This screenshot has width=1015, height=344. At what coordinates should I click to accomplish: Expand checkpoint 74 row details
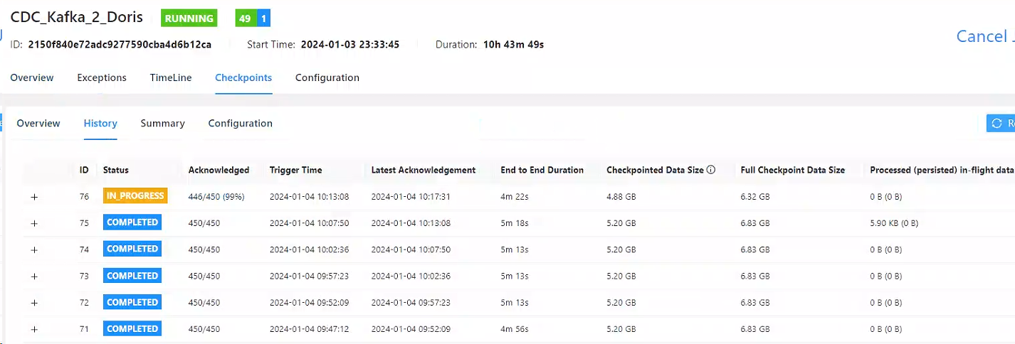point(34,249)
